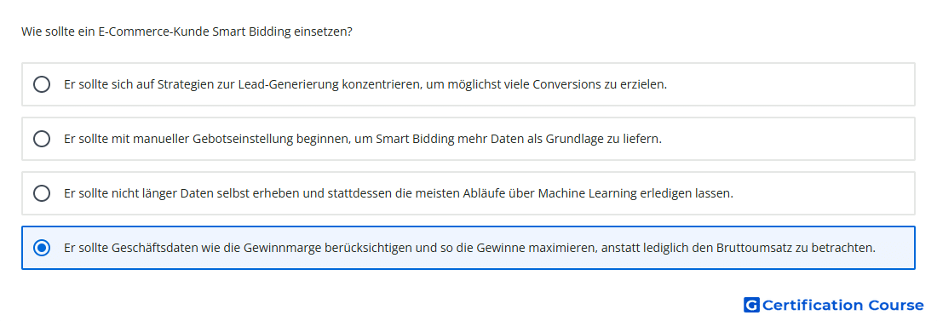
Task: Click the question text about Smart Bidding
Action: (187, 32)
